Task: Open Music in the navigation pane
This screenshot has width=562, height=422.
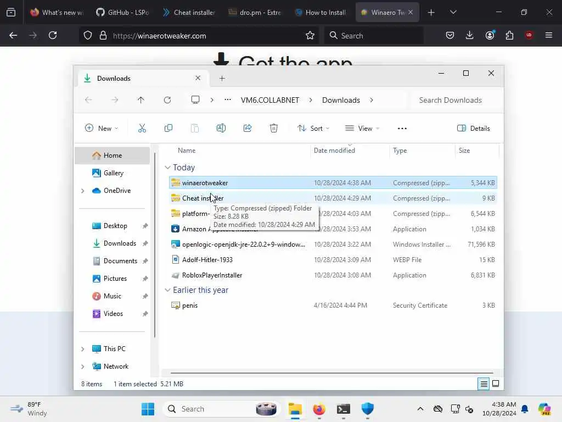Action: (x=112, y=296)
